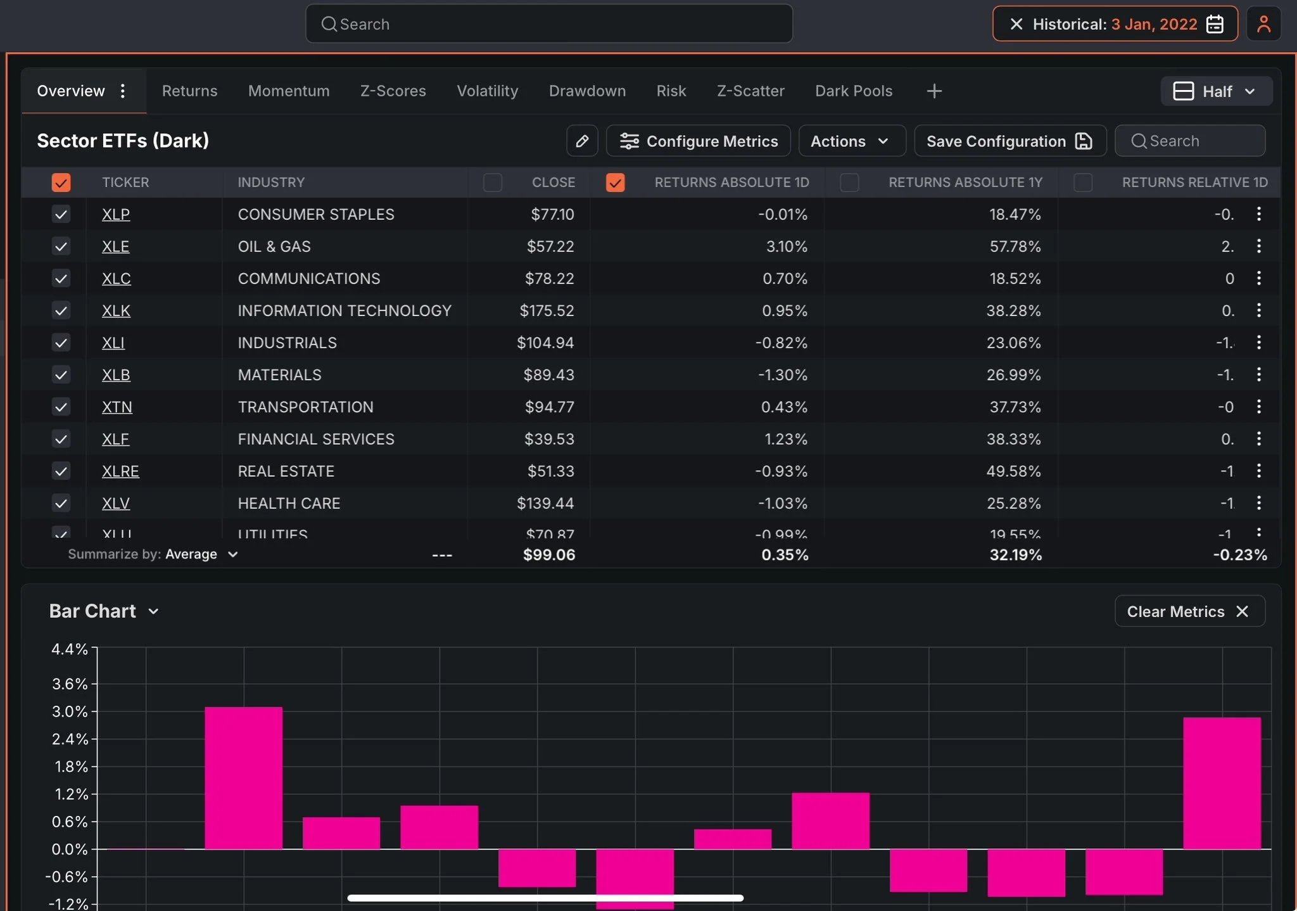The width and height of the screenshot is (1297, 911).
Task: Toggle the select-all tickers checkbox
Action: coord(61,182)
